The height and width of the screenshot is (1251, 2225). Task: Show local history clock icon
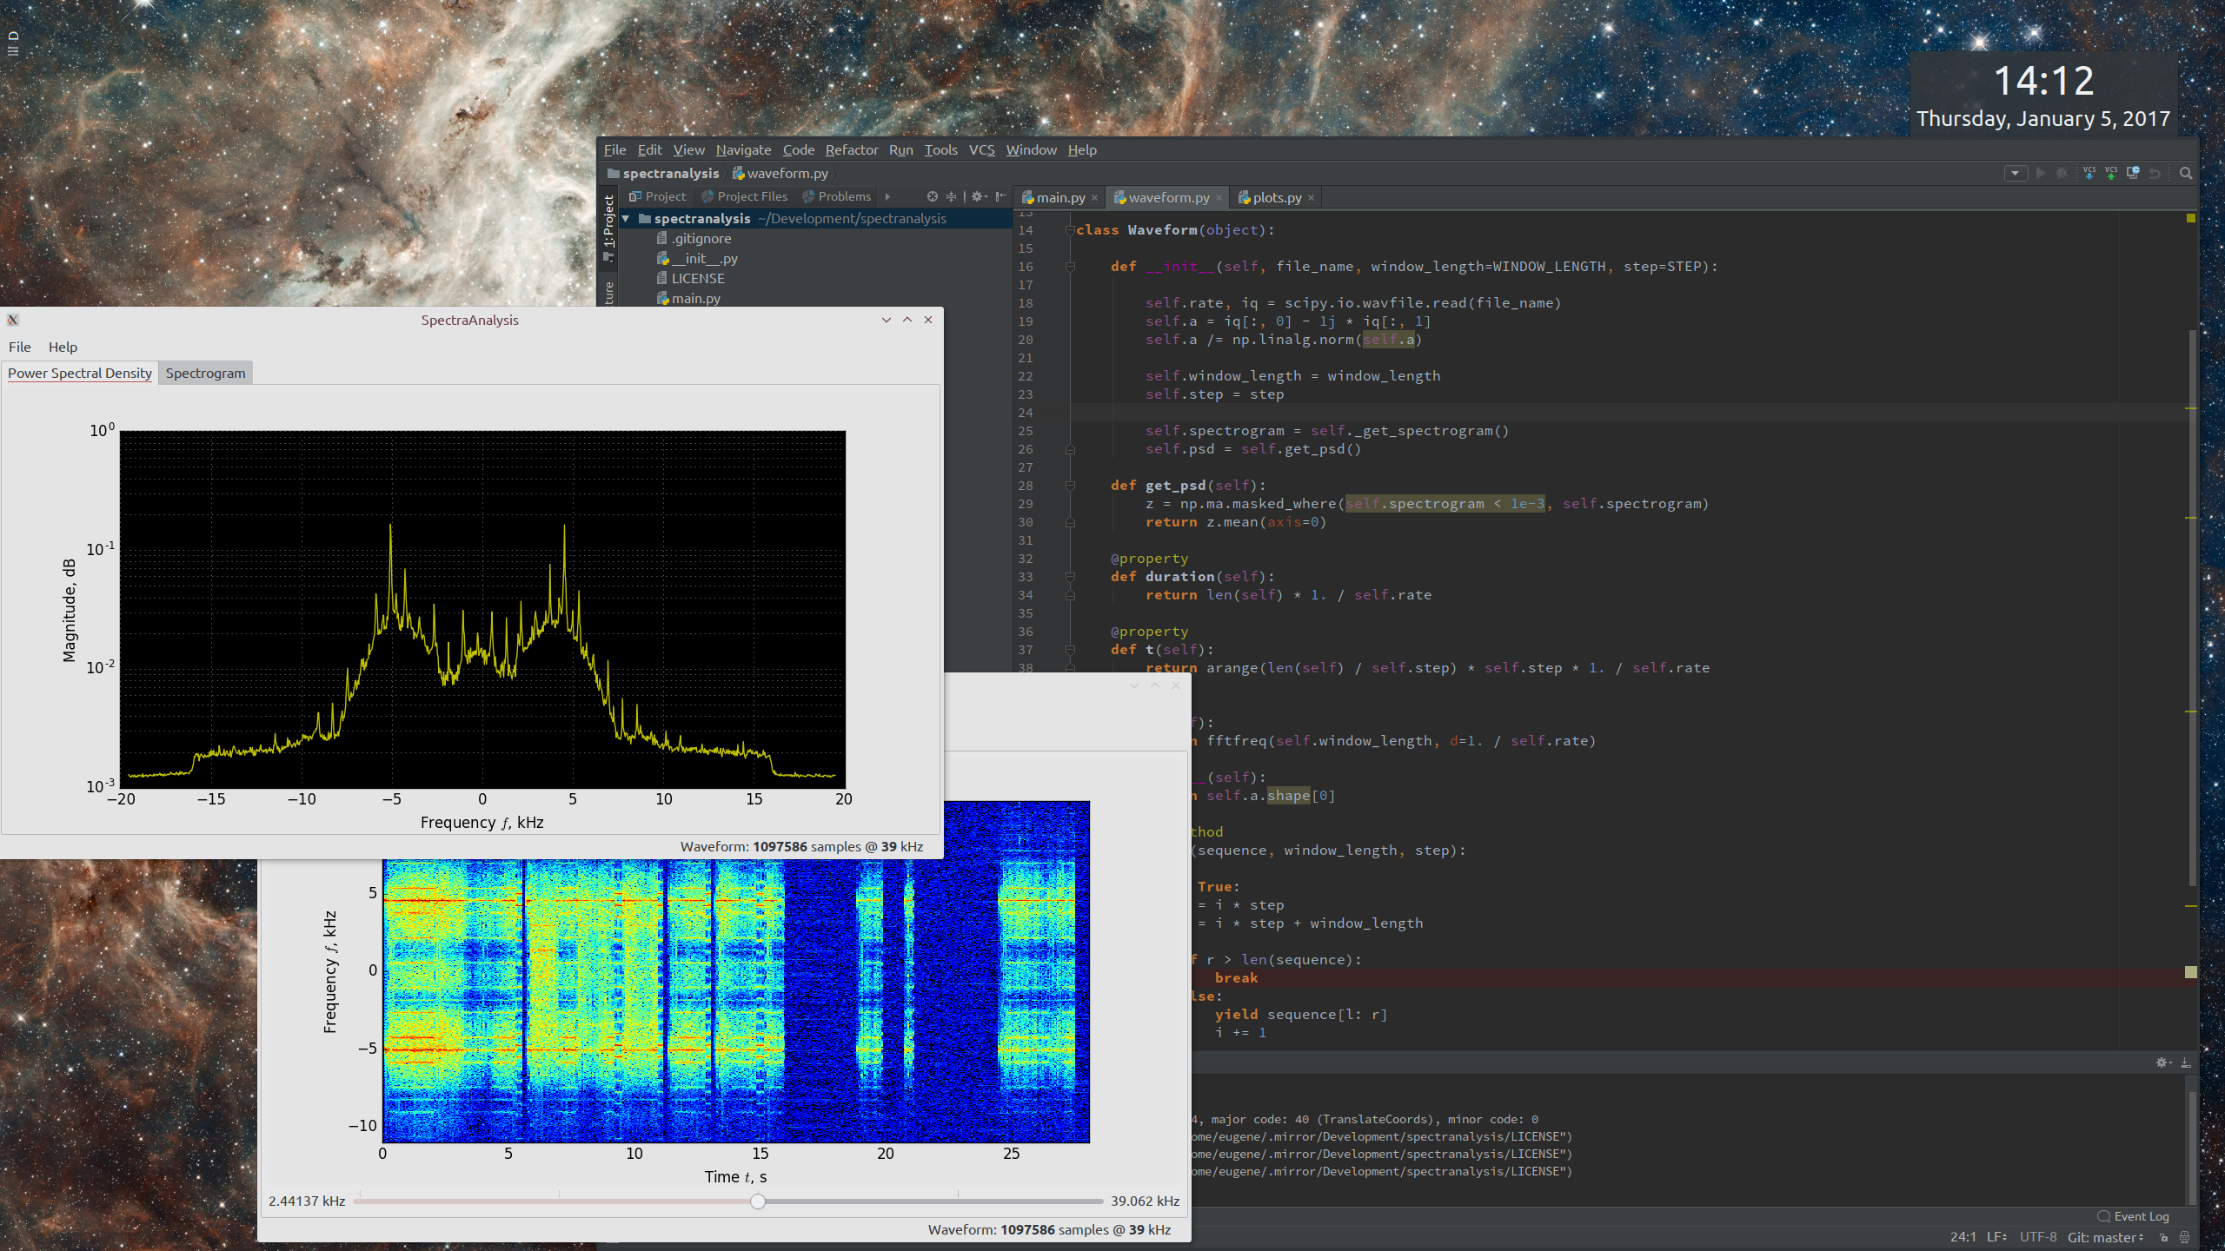(2133, 173)
